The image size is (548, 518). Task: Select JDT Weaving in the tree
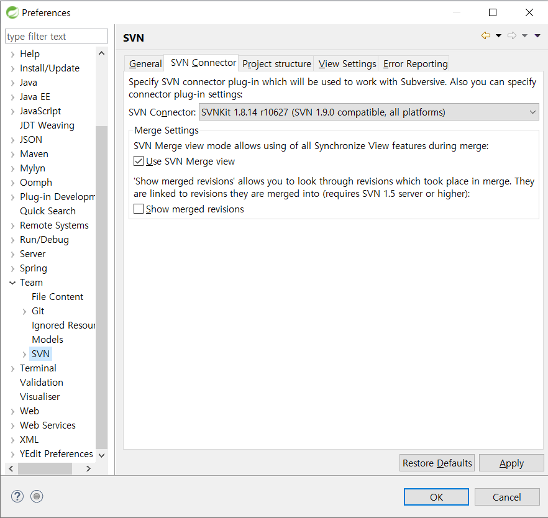[x=47, y=125]
